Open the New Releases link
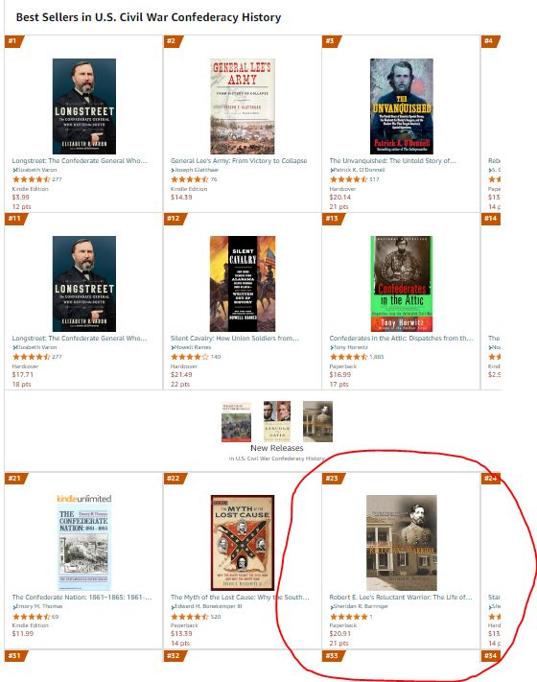Viewport: 537px width, 682px height. [x=277, y=448]
